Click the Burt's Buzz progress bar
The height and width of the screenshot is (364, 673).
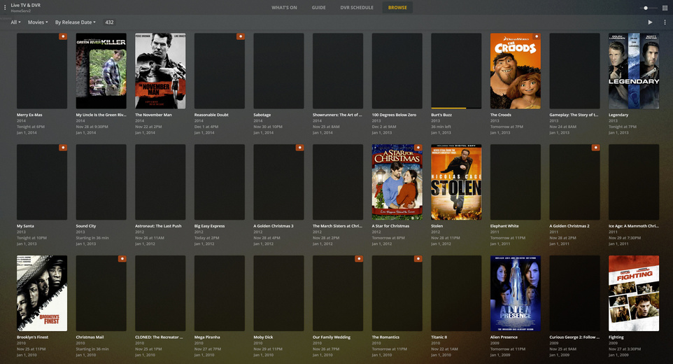click(456, 108)
